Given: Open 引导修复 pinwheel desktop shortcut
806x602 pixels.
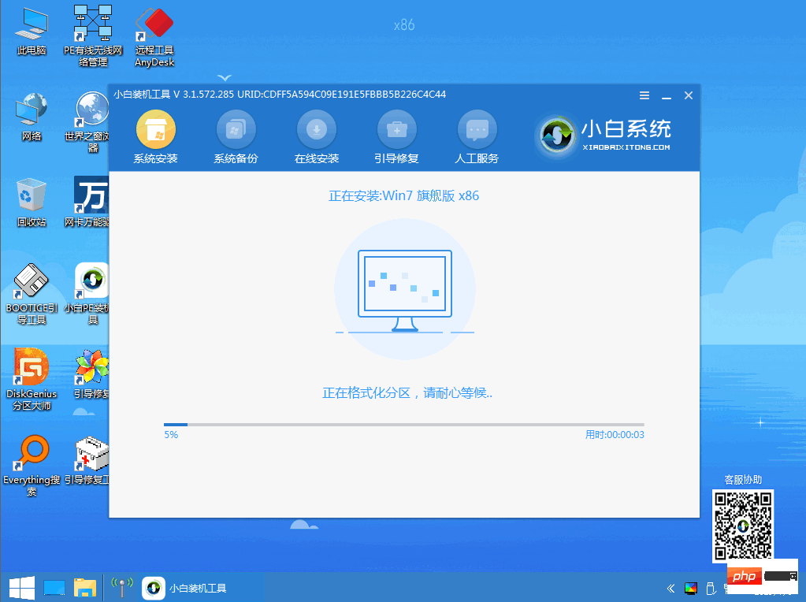Looking at the screenshot, I should (x=91, y=374).
